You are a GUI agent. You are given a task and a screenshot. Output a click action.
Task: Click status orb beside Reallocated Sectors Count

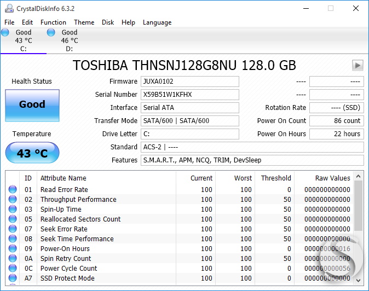click(x=13, y=219)
